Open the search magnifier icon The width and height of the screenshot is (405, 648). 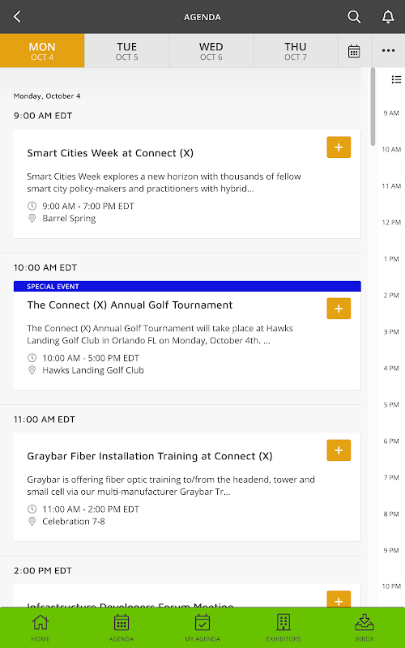354,17
